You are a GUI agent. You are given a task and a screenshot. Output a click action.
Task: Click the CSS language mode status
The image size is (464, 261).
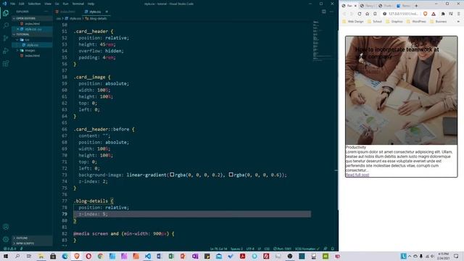267,249
